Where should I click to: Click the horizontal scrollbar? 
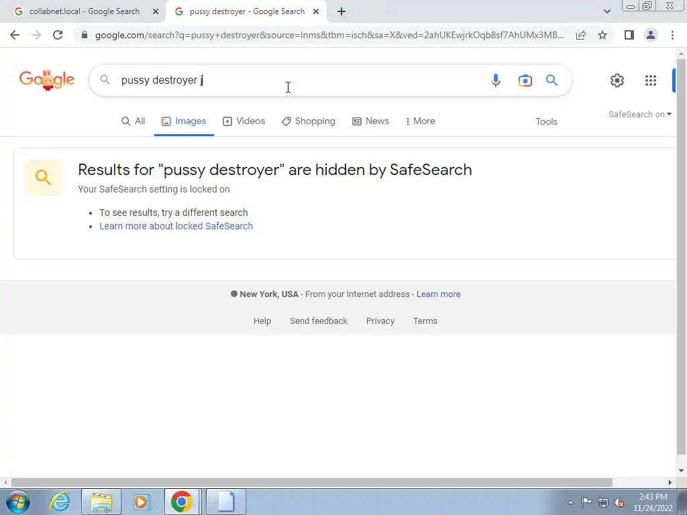[x=311, y=482]
